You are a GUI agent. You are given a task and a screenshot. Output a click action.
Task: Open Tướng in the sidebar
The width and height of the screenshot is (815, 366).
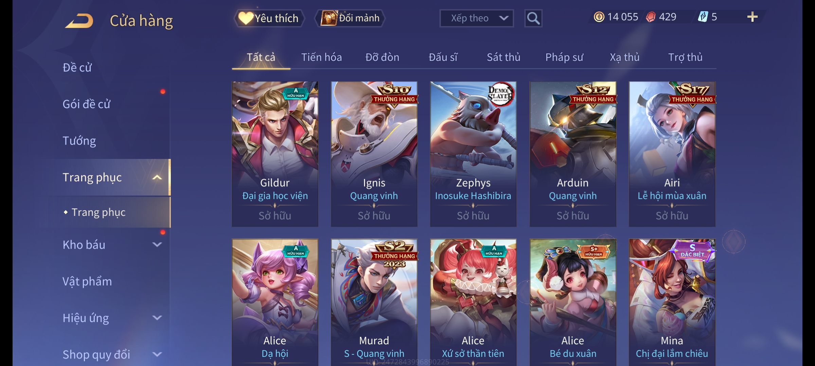(79, 141)
